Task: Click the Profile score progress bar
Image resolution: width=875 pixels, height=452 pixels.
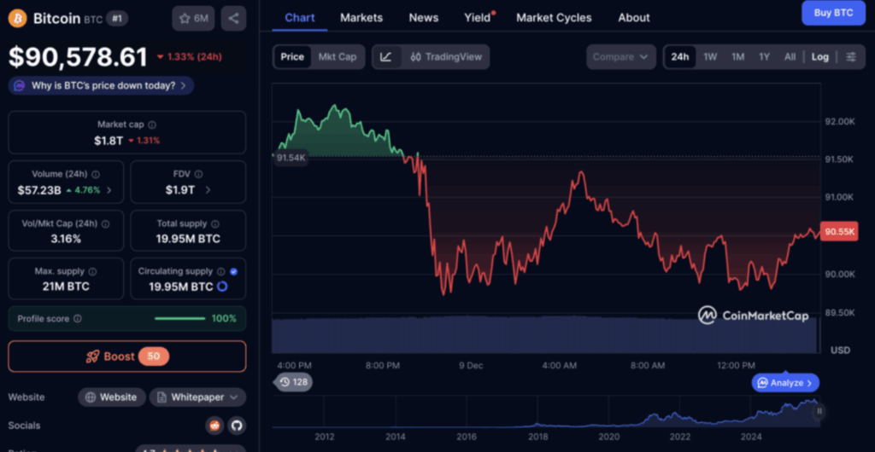Action: tap(179, 319)
